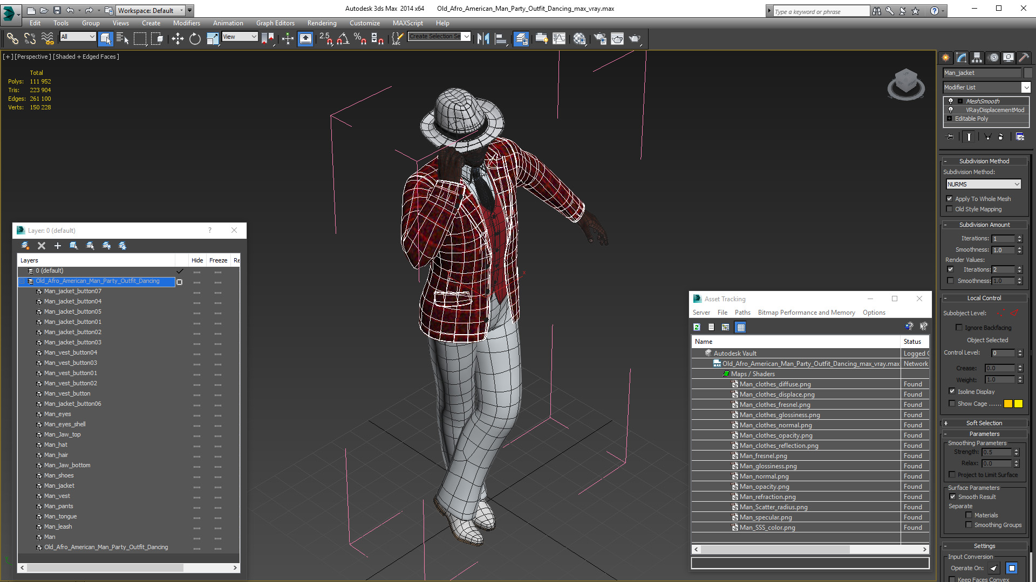Click the Refresh icon in Asset Tracking
The width and height of the screenshot is (1036, 582).
[x=697, y=327]
